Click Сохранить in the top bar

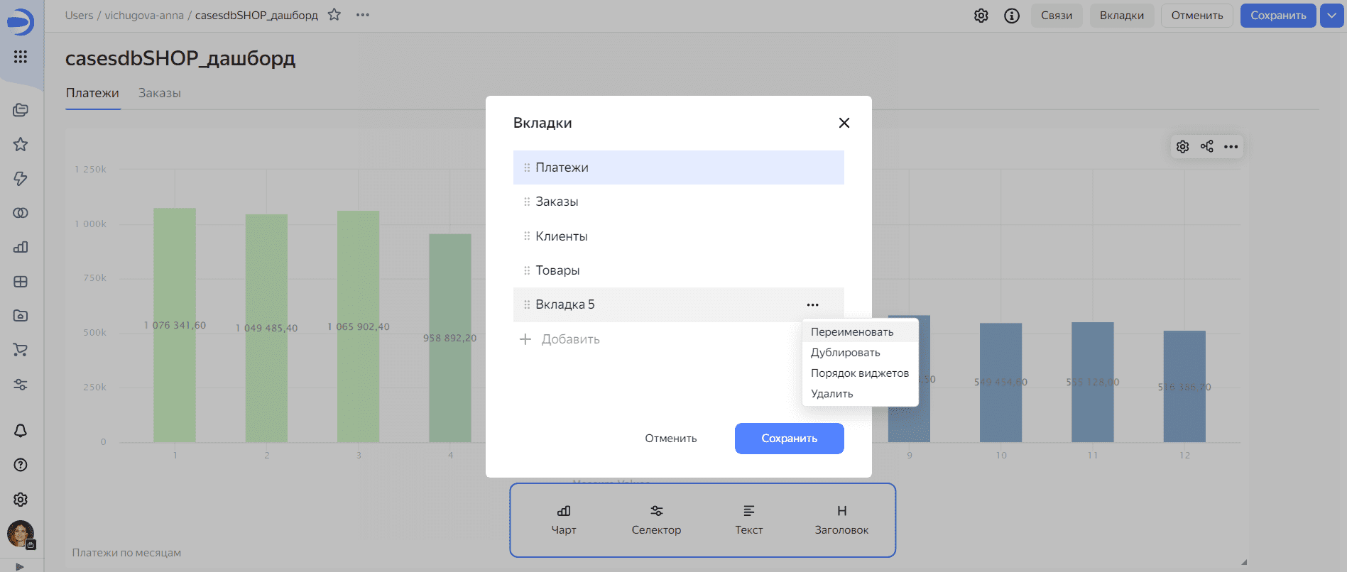[x=1278, y=16]
